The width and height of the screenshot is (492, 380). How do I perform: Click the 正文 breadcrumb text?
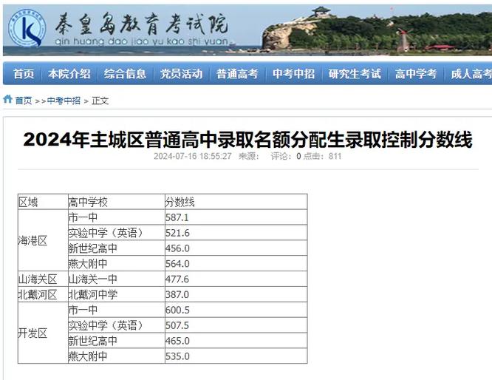100,101
